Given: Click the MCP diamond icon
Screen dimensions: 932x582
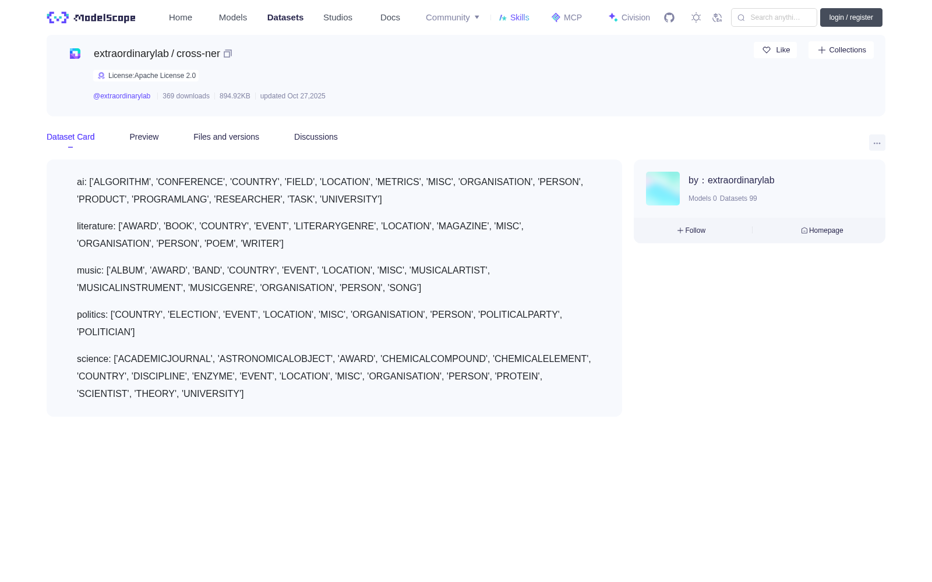Looking at the screenshot, I should pyautogui.click(x=556, y=17).
